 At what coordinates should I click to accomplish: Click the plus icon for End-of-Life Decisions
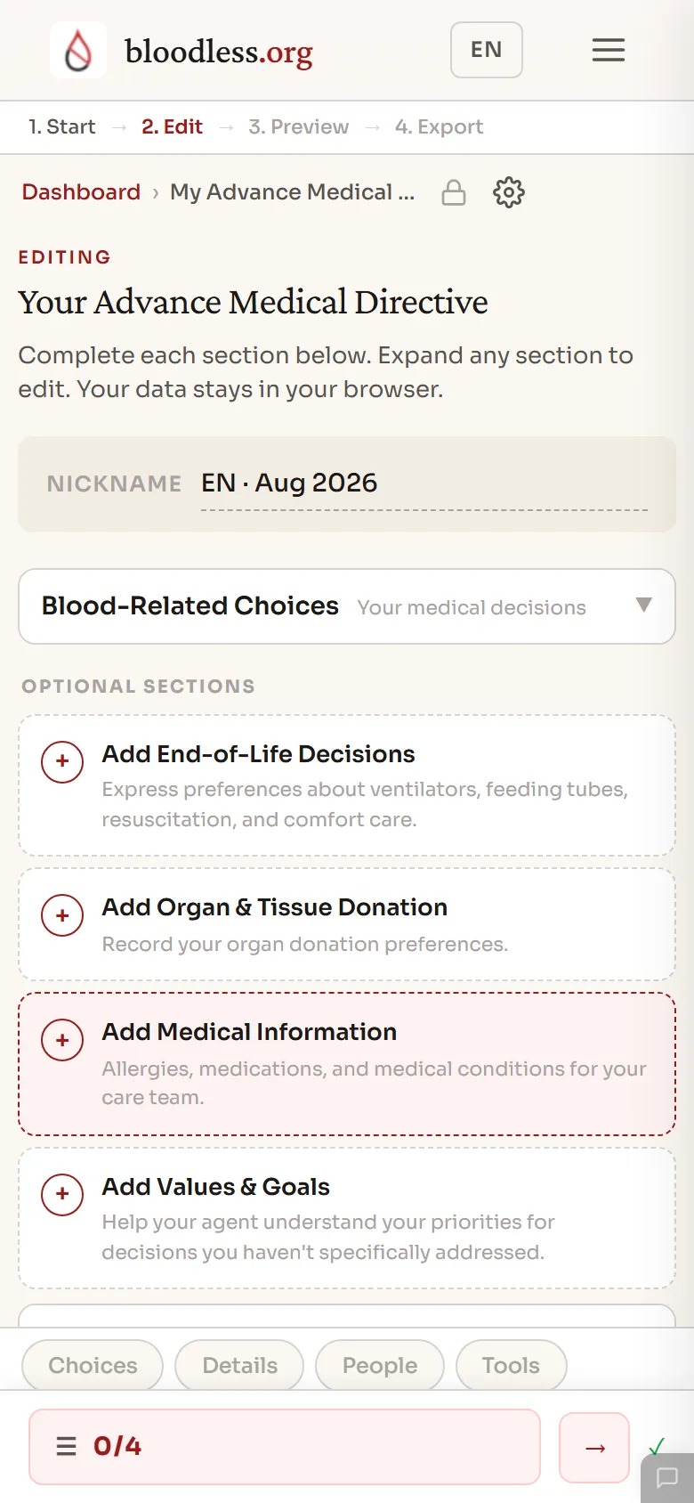pos(62,762)
